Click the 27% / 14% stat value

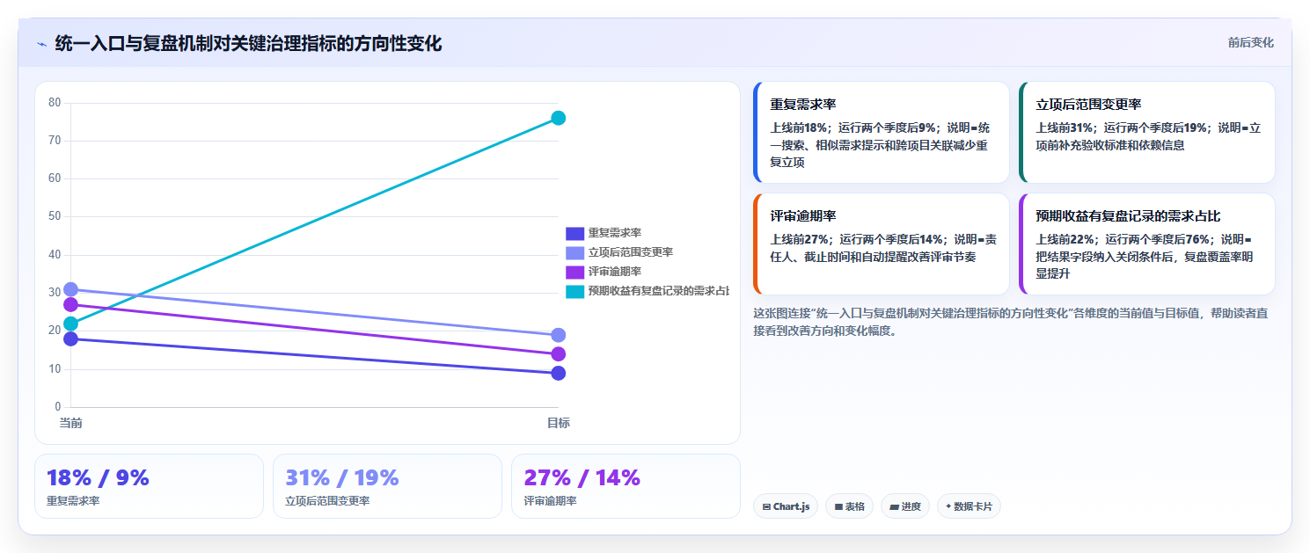582,477
